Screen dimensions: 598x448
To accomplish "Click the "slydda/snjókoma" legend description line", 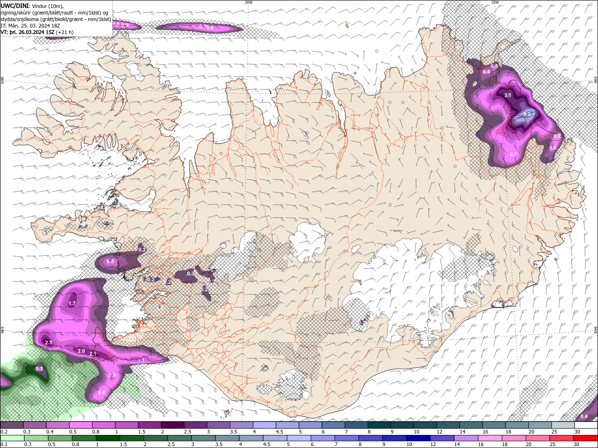I will pos(56,19).
